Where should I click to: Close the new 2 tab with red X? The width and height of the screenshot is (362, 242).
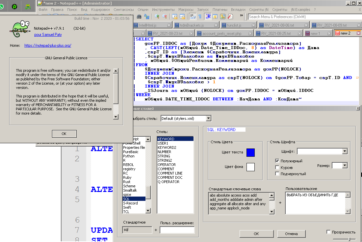[358, 33]
